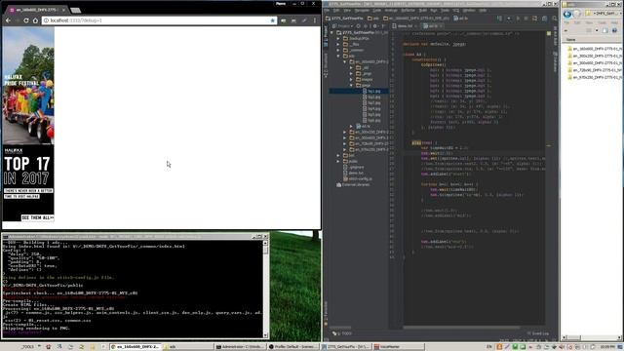Expand the ad.ts node in project tree
The width and height of the screenshot is (624, 351).
pyautogui.click(x=351, y=126)
